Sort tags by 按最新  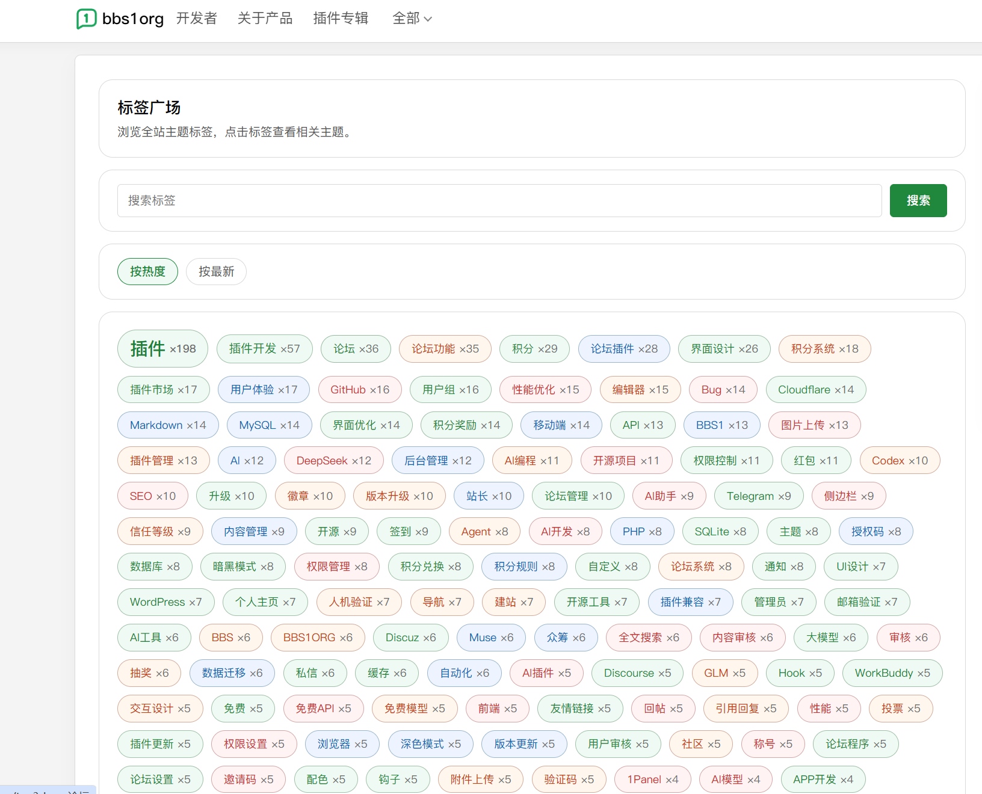tap(217, 272)
